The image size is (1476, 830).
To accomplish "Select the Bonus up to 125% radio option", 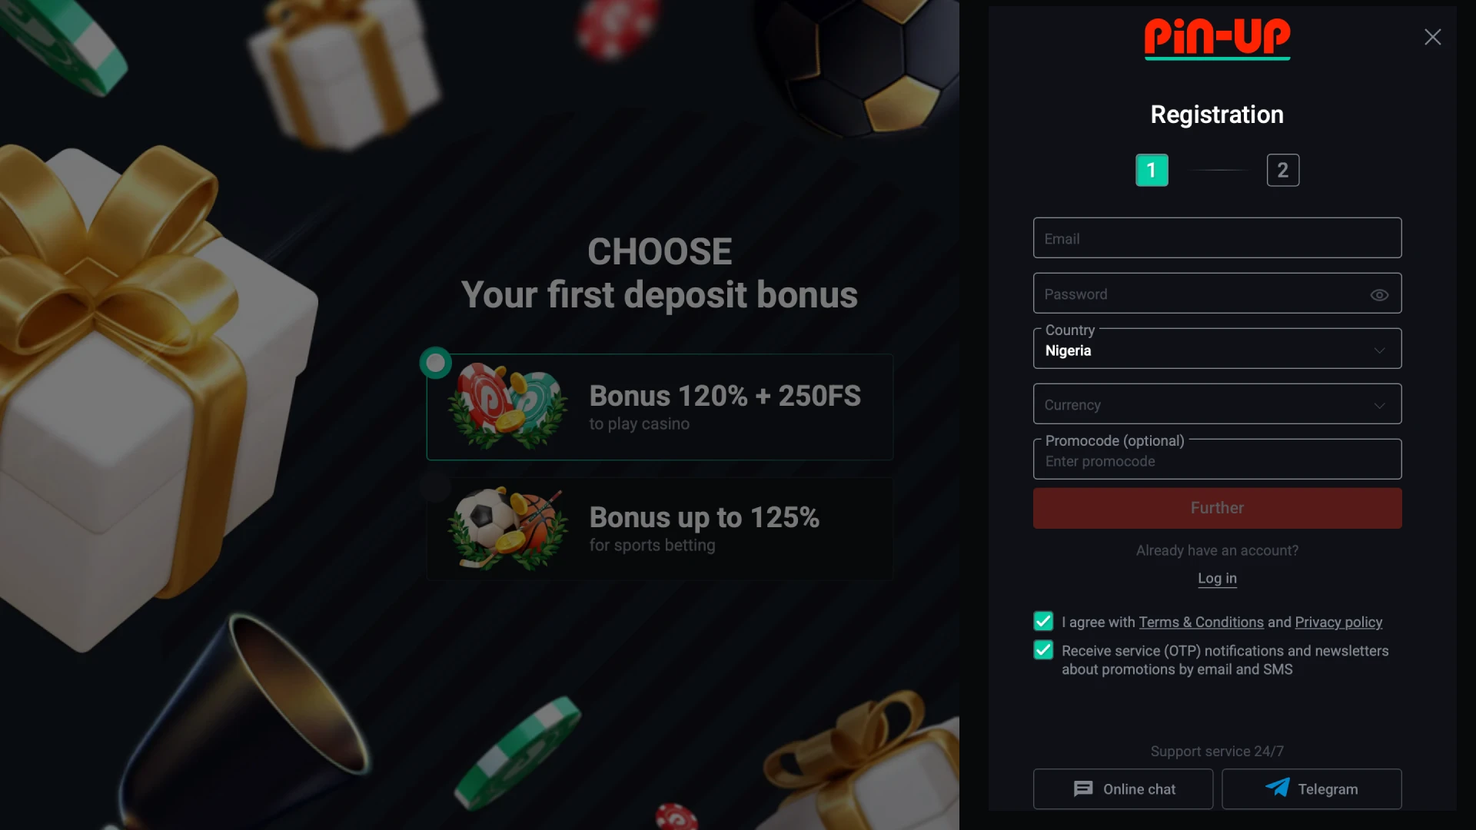I will tap(435, 487).
